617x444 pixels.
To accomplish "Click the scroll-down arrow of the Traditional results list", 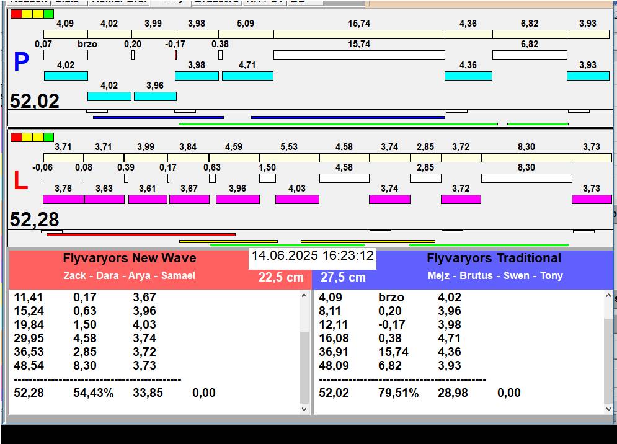I will click(x=608, y=409).
